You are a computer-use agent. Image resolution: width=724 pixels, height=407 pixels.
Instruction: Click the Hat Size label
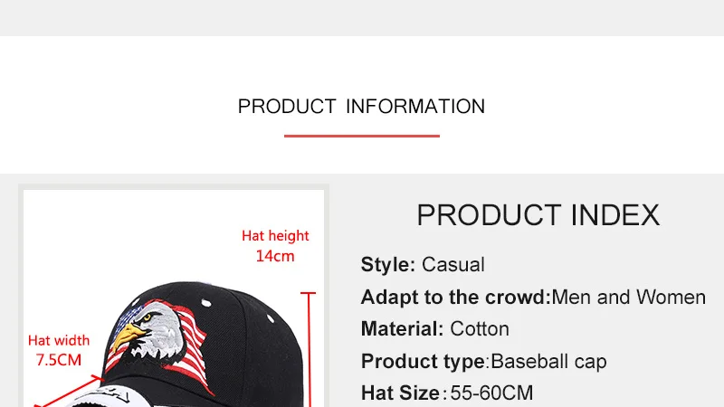click(400, 393)
